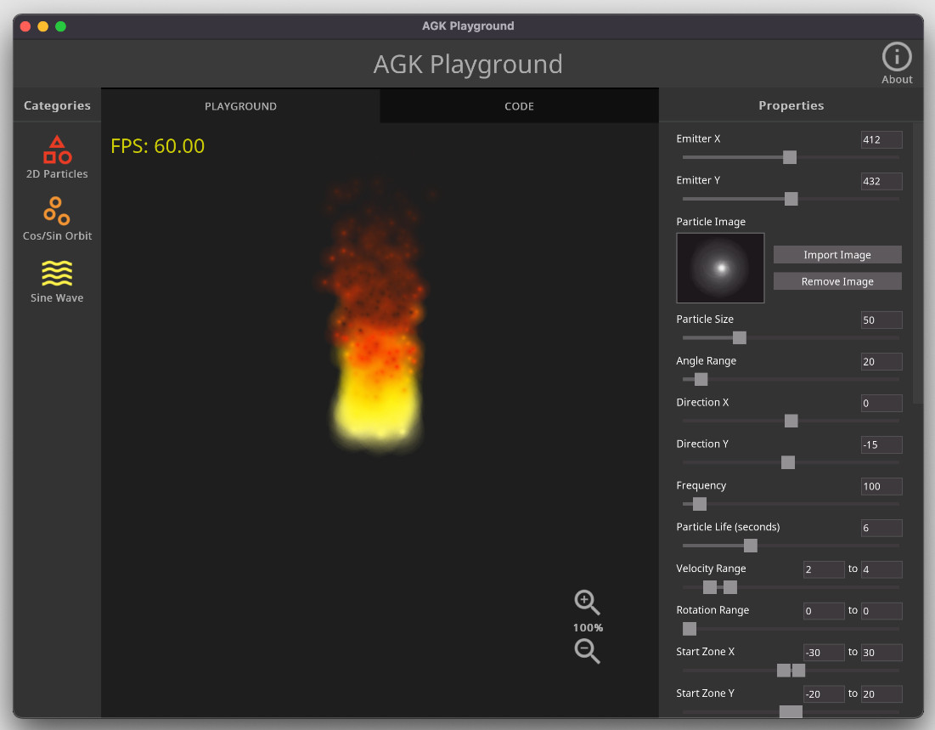
Task: Click the Start Zone X minimum field
Action: tap(824, 653)
